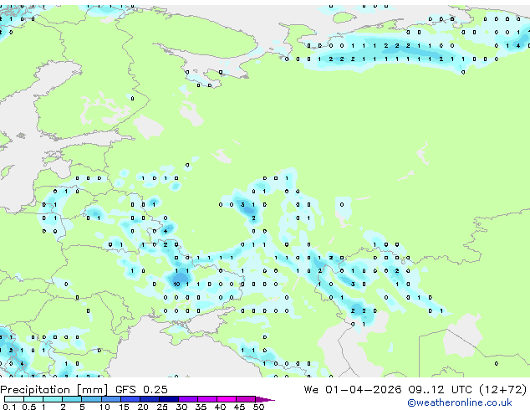Click the legend label '30'
The width and height of the screenshot is (530, 410).
point(181,407)
